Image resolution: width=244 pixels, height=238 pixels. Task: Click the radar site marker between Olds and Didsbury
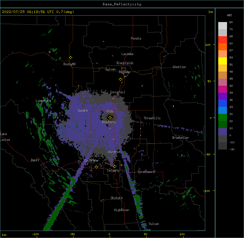click(x=110, y=118)
